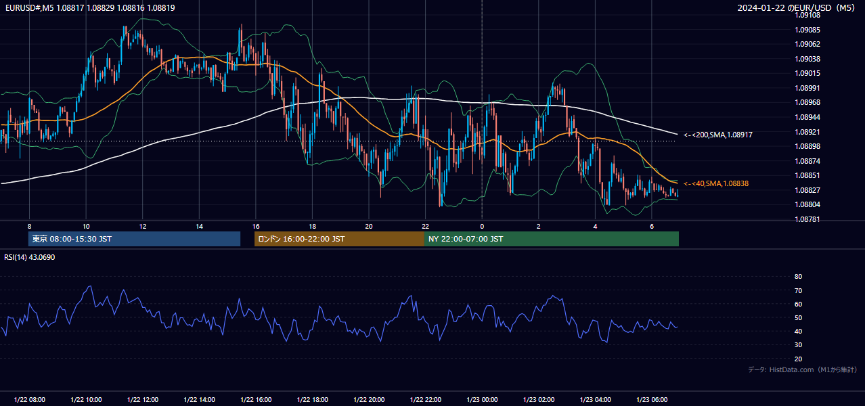Click bottom axis timestamp 1/22 08:00
Viewport: 865px width, 406px height.
29,400
